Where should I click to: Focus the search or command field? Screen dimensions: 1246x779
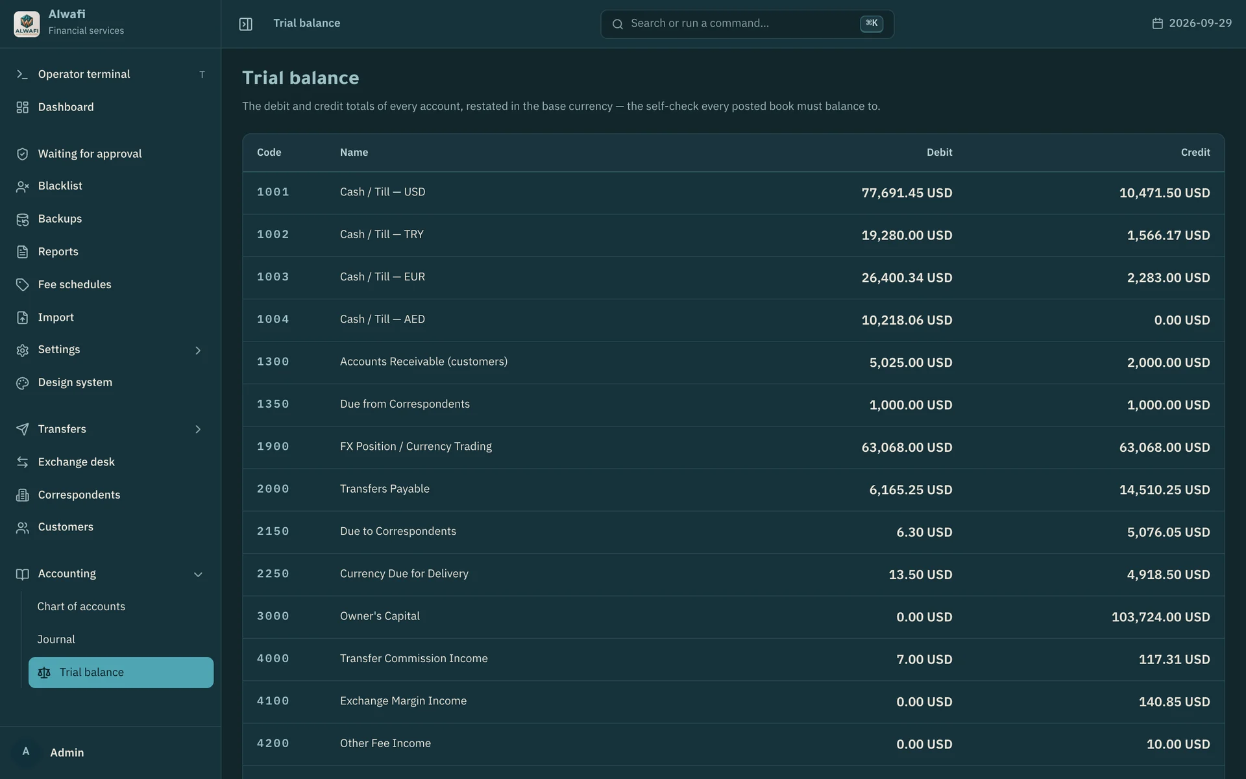pos(747,24)
